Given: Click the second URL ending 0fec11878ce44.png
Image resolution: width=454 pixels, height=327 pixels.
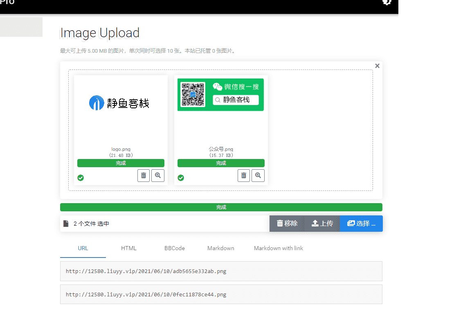Looking at the screenshot, I should click(146, 294).
